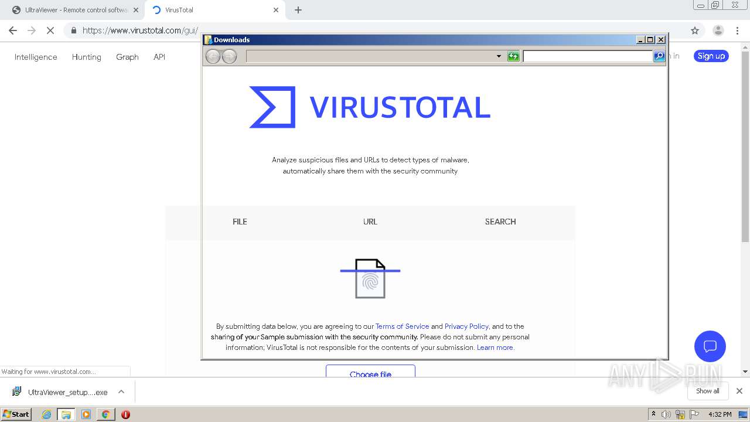750x422 pixels.
Task: Open the Intelligence menu item
Action: [36, 57]
